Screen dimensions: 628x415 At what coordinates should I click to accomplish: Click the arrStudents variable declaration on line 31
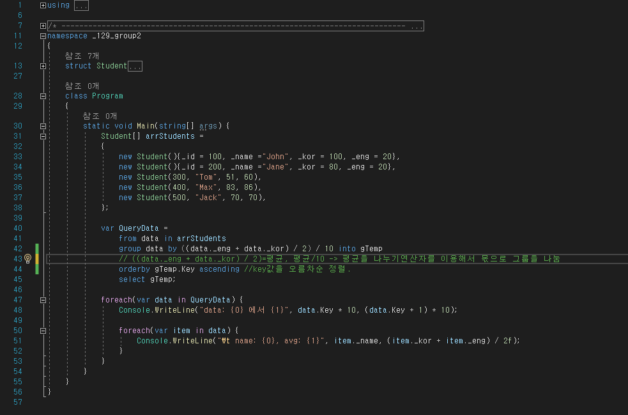(x=170, y=136)
